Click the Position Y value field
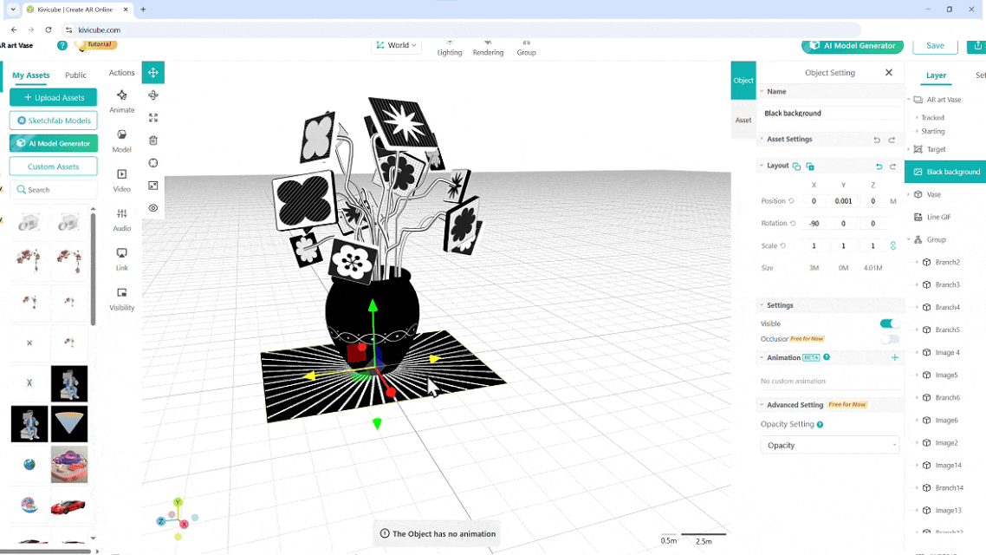986x555 pixels. click(843, 201)
